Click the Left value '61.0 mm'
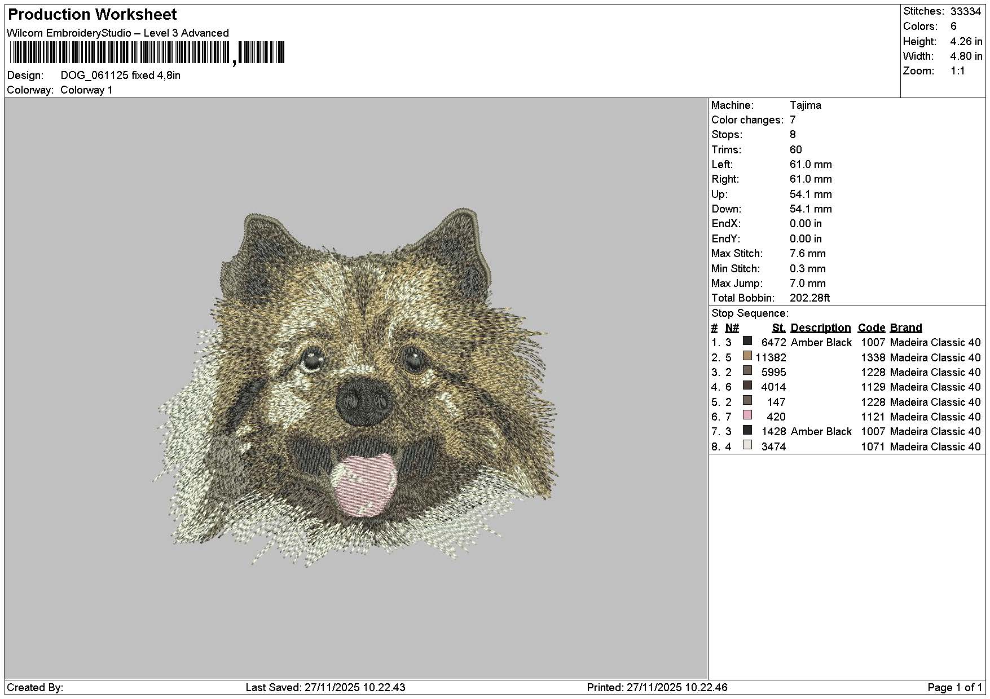 click(x=811, y=164)
